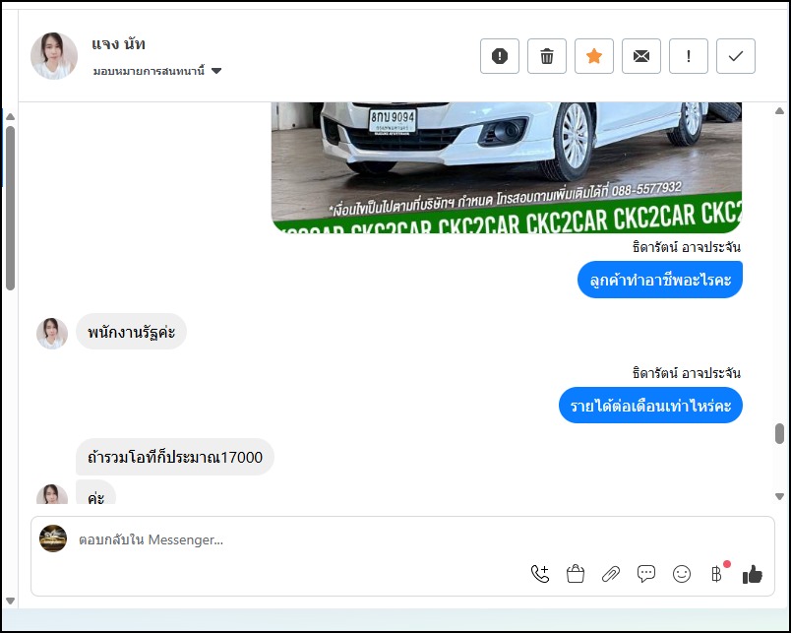
Task: Mark conversation done with checkmark button
Action: [x=736, y=56]
